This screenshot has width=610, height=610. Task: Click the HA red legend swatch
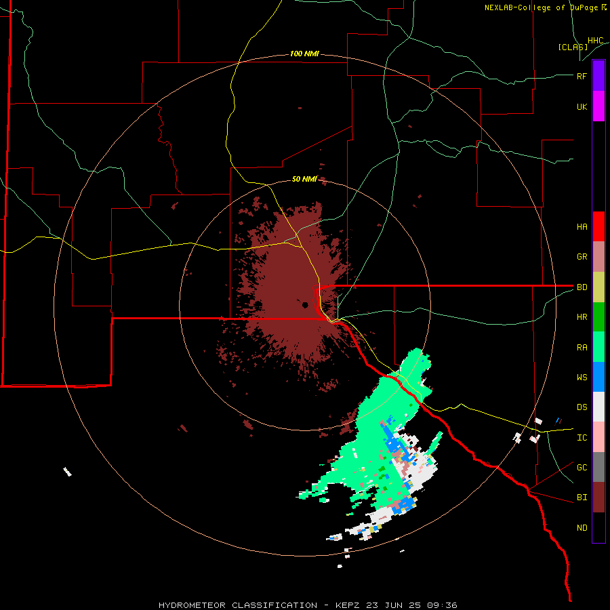(x=598, y=226)
